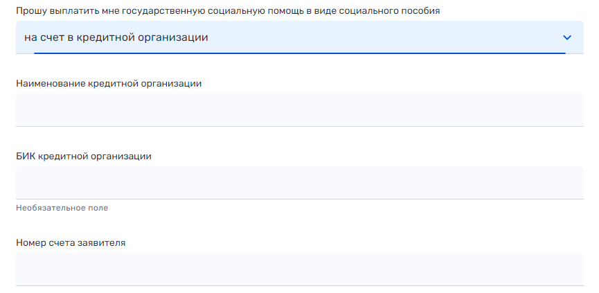Click the "БИК кредитной организации" label text
Viewport: 599px width, 293px height.
84,156
